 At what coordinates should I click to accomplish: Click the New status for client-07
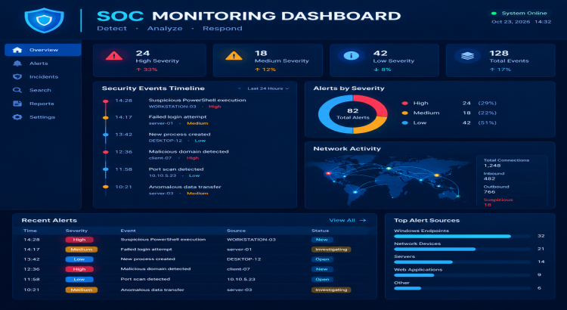322,269
